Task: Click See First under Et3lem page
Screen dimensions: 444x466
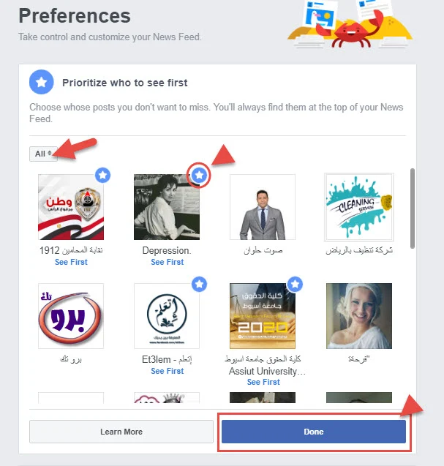Action: 168,371
